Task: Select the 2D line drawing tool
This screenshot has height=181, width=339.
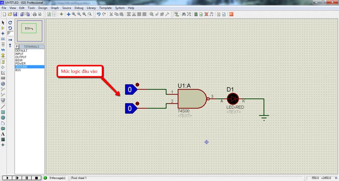Action: pos(3,106)
